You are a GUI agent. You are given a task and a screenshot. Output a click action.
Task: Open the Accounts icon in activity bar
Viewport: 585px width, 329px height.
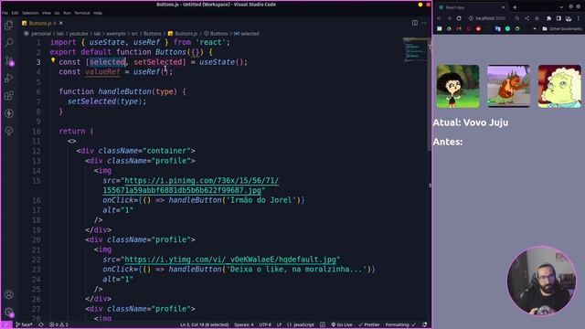(x=8, y=294)
